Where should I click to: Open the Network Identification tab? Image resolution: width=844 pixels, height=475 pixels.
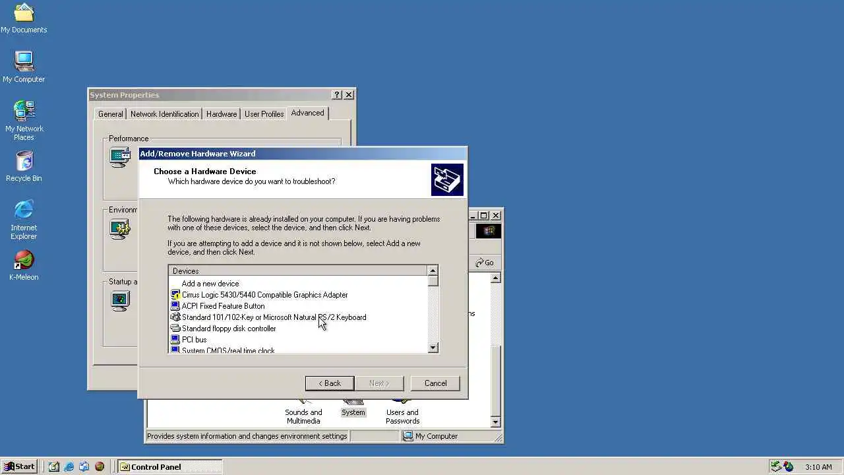164,114
